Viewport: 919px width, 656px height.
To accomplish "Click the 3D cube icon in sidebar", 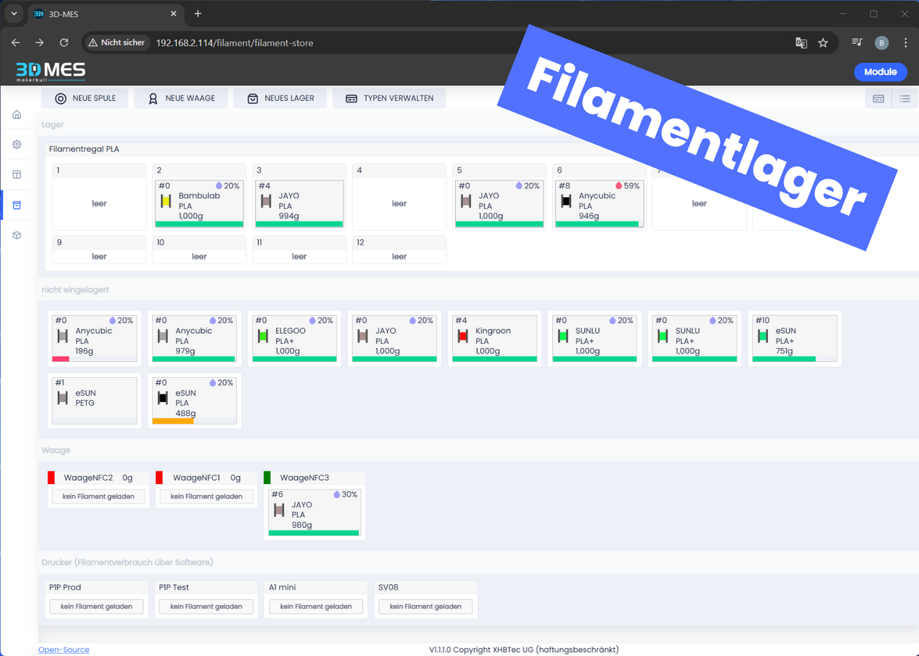I will click(x=17, y=235).
